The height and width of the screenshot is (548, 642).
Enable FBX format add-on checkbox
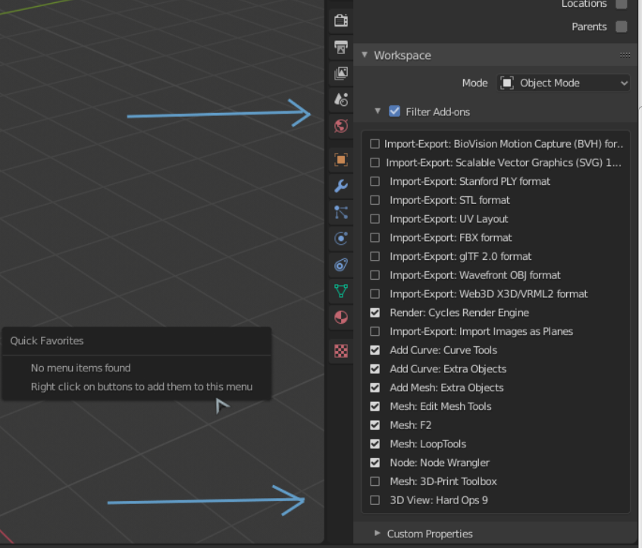374,237
